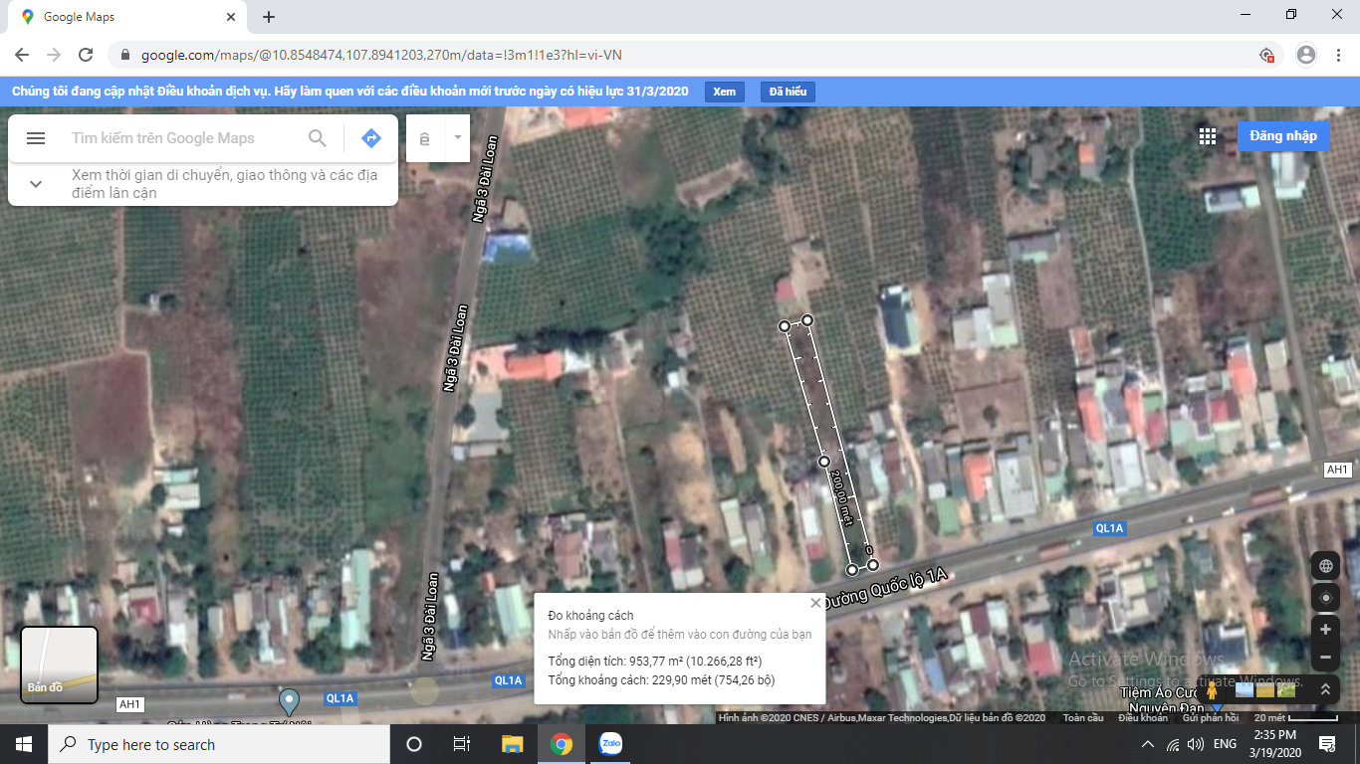The width and height of the screenshot is (1360, 764).
Task: Click the 'Gửi phản hồi' footer link
Action: 1210,718
